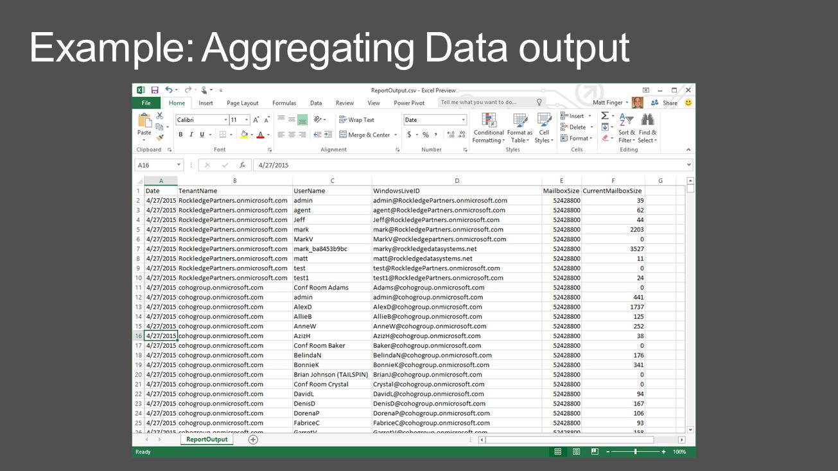Redo the last undone action
The width and height of the screenshot is (838, 471).
(188, 90)
